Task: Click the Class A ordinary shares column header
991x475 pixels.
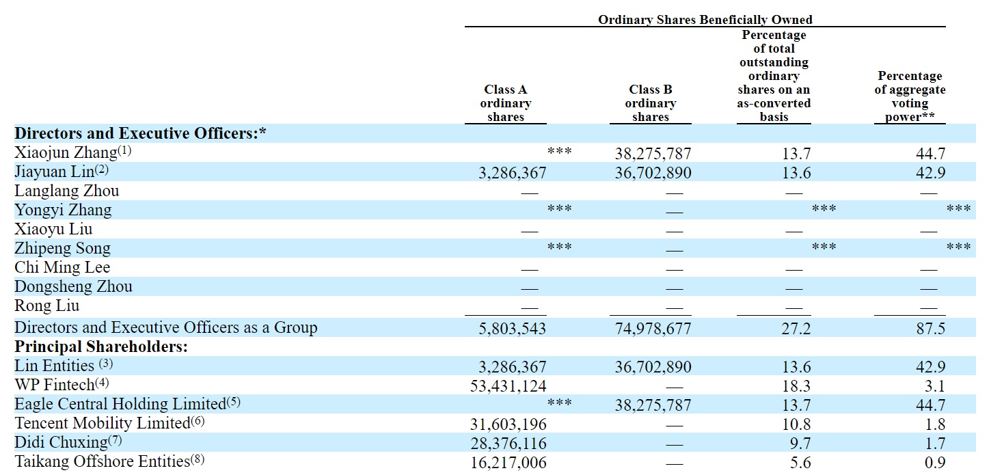Action: click(x=505, y=103)
